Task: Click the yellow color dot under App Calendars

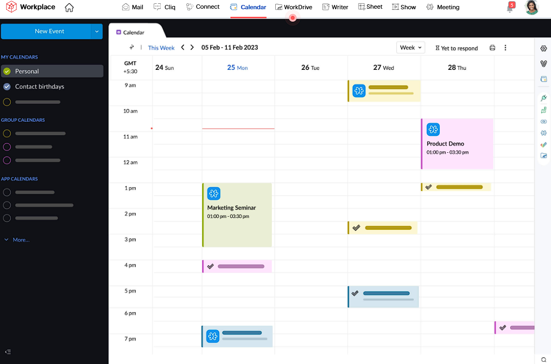Action: [7, 192]
